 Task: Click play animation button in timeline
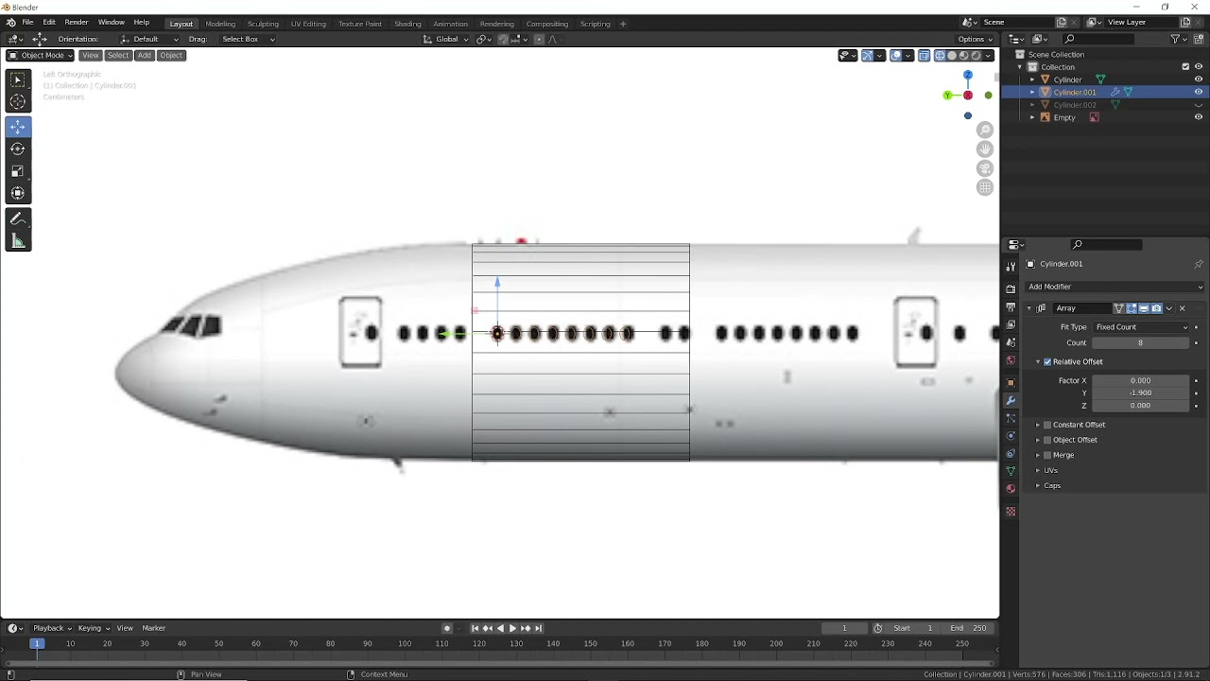[512, 628]
